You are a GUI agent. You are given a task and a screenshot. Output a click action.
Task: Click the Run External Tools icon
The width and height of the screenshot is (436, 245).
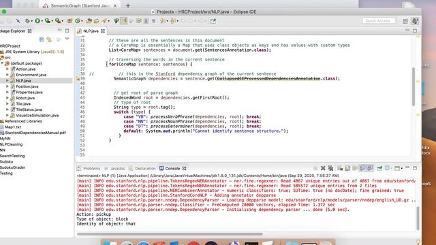coord(57,21)
